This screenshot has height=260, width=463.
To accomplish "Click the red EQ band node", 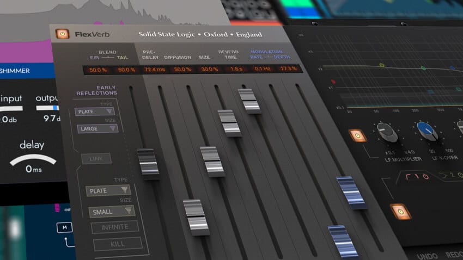I will [x=333, y=82].
